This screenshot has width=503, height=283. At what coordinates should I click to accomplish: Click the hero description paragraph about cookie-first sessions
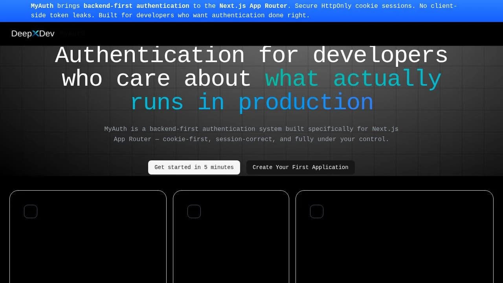pyautogui.click(x=251, y=134)
